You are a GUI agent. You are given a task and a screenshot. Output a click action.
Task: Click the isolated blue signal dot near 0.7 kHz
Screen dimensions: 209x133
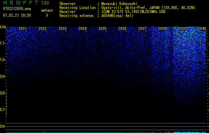[44, 106]
